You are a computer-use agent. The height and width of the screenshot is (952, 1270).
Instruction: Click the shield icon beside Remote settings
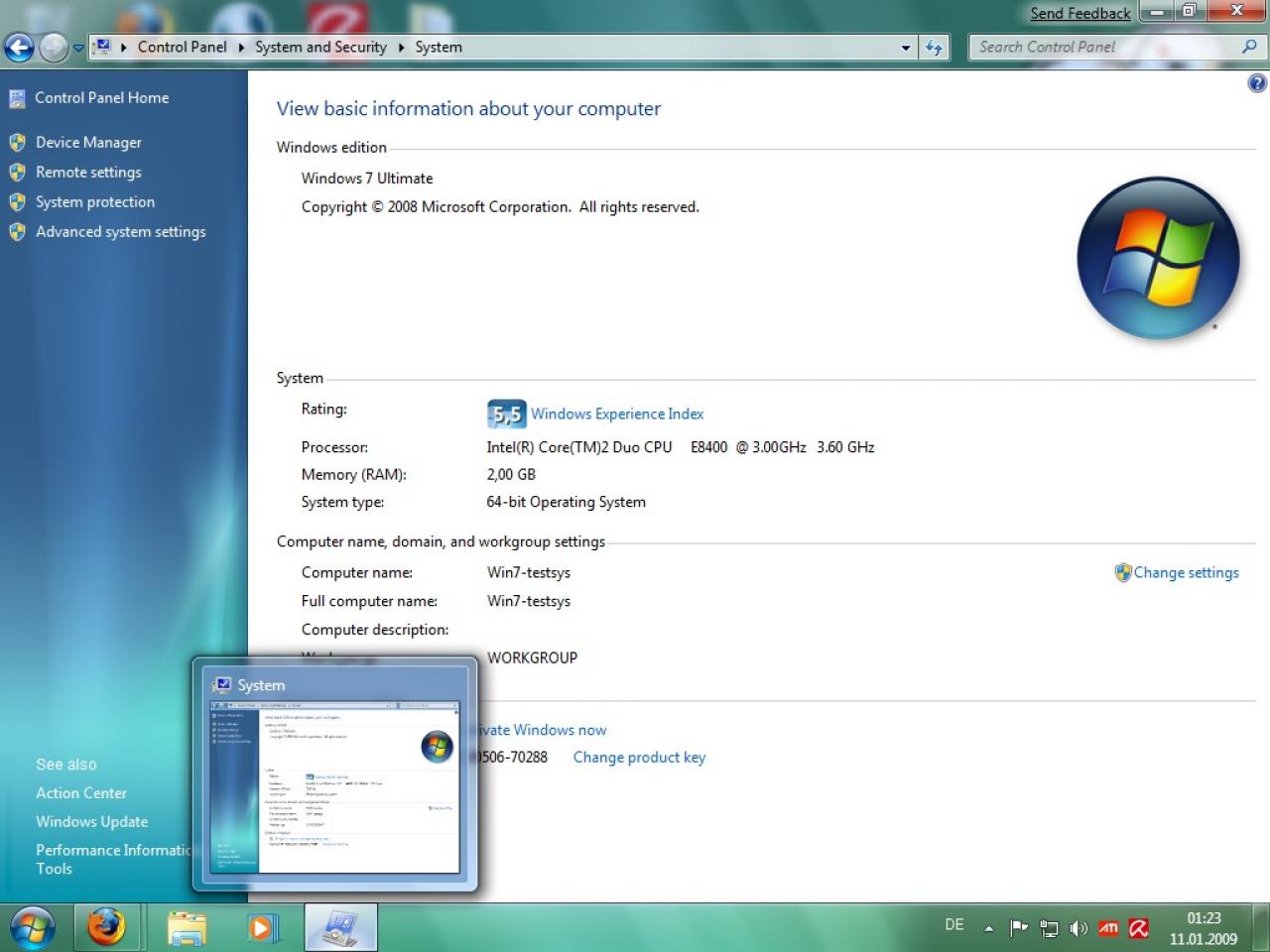tap(17, 172)
